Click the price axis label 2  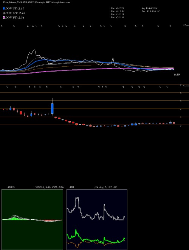181,126
